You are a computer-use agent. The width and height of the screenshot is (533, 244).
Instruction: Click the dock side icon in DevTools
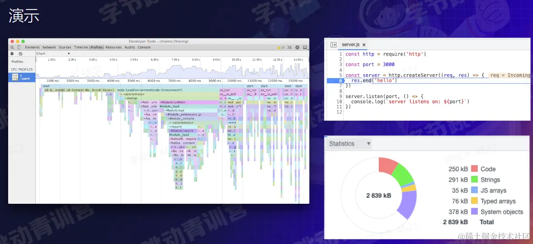coord(305,47)
